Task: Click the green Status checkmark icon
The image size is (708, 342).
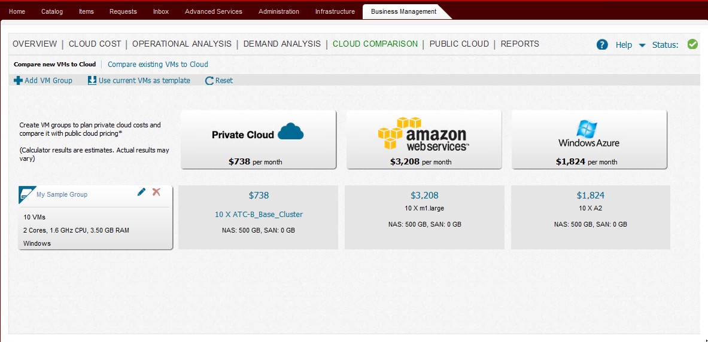Action: (x=692, y=44)
